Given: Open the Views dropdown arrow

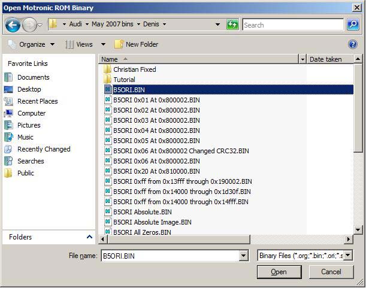Looking at the screenshot, I should click(x=103, y=44).
